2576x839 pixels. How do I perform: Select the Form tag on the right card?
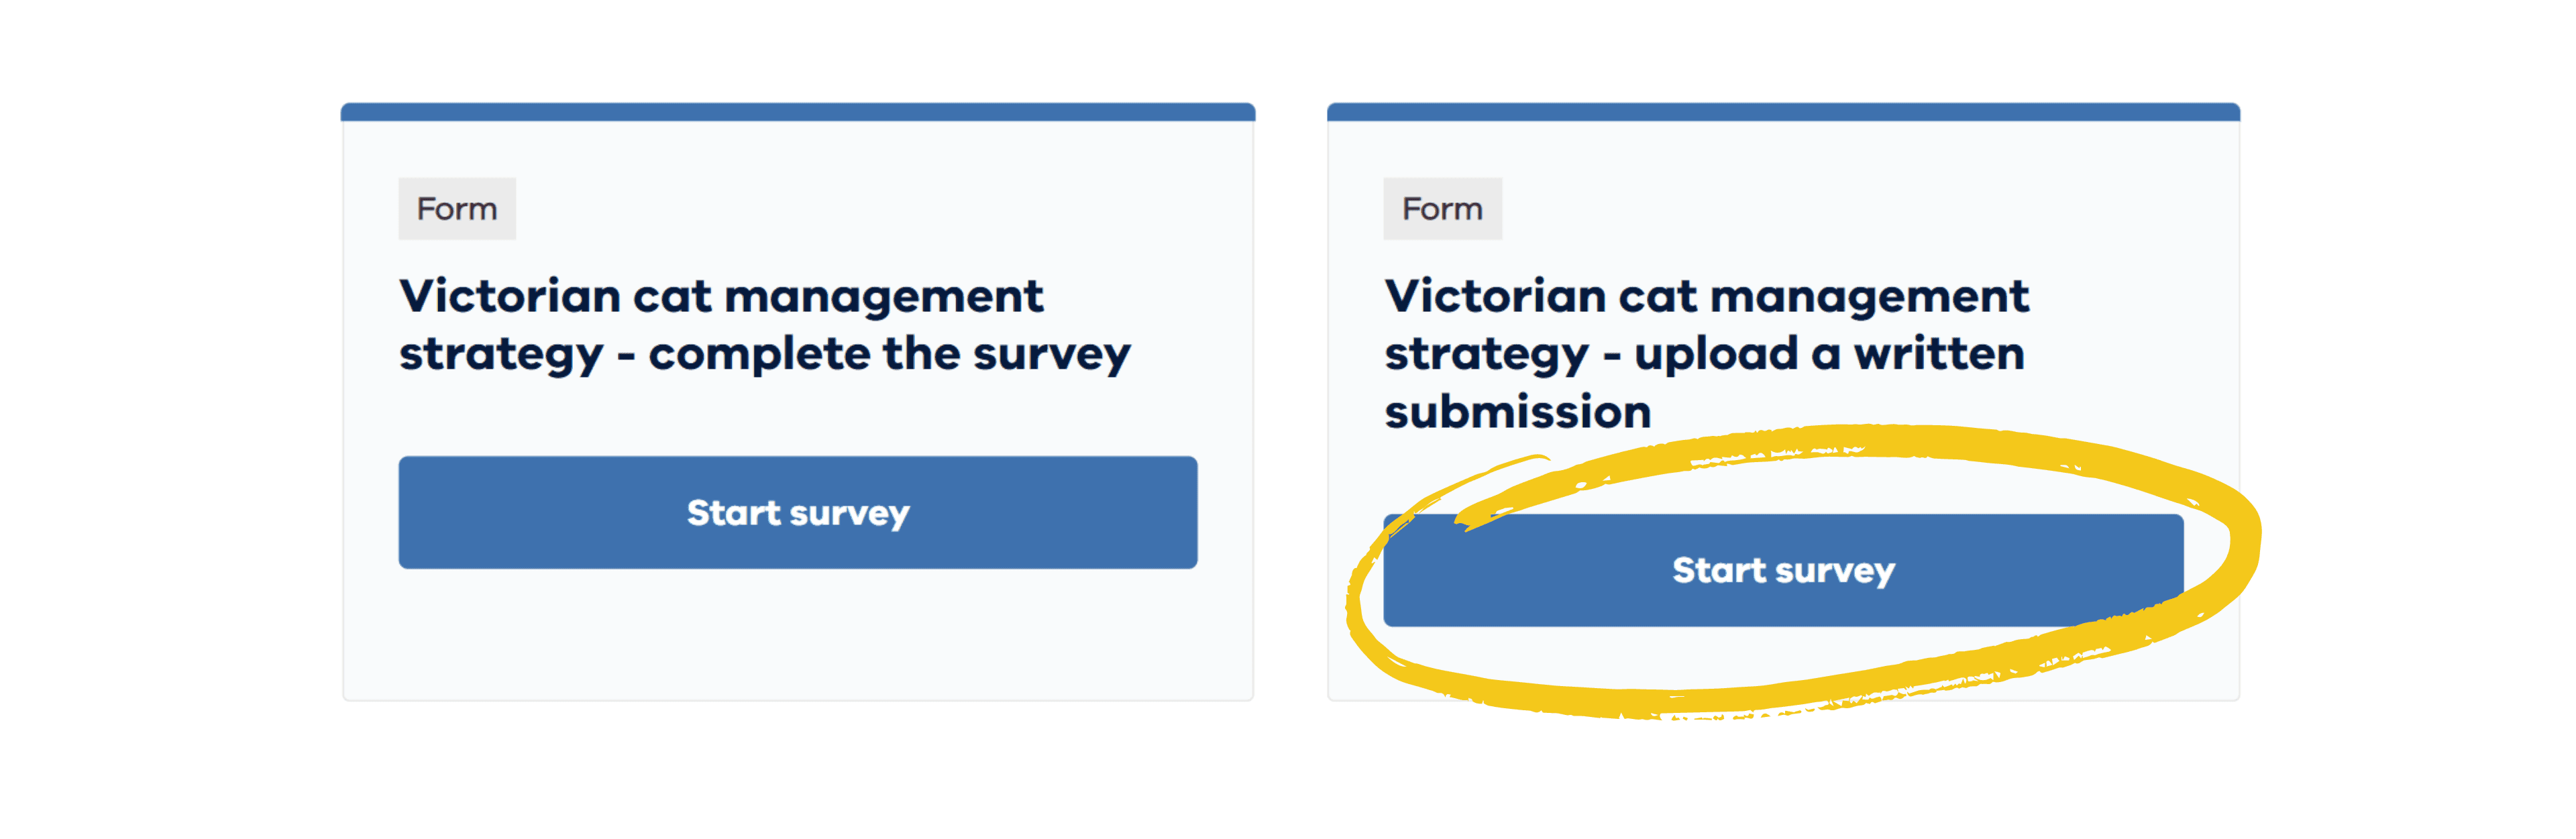pyautogui.click(x=1442, y=208)
